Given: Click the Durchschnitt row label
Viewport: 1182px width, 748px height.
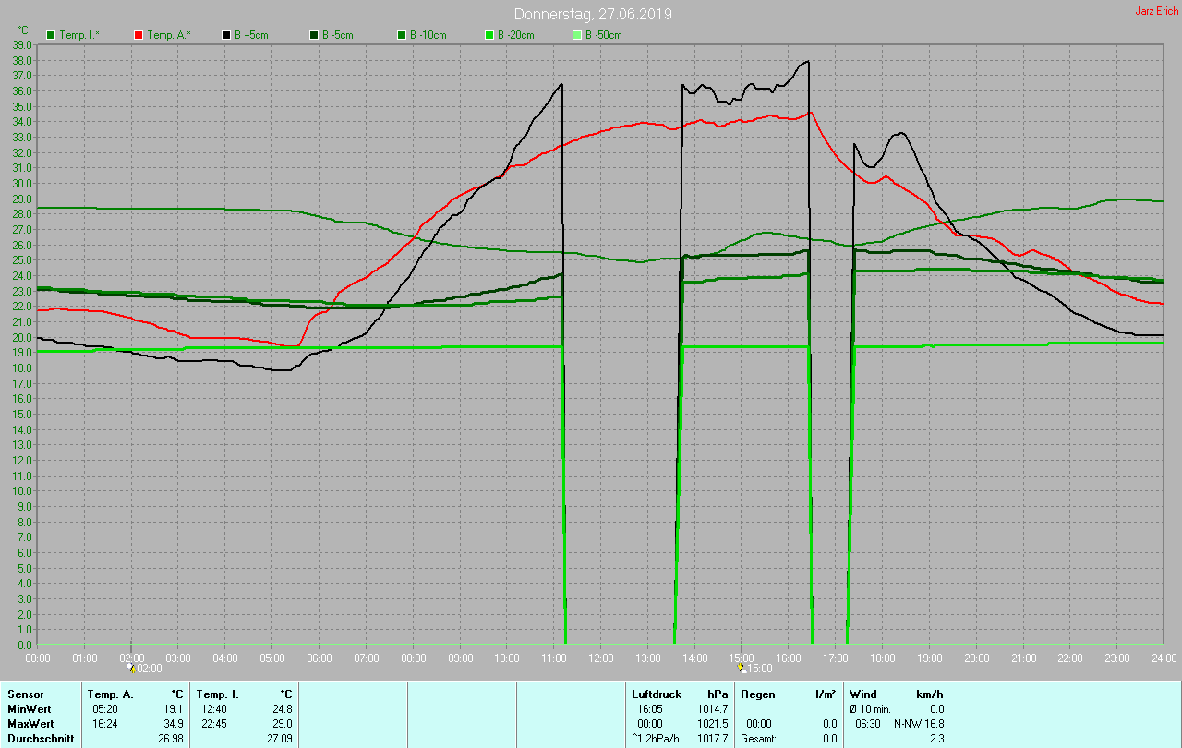Looking at the screenshot, I should coord(41,739).
